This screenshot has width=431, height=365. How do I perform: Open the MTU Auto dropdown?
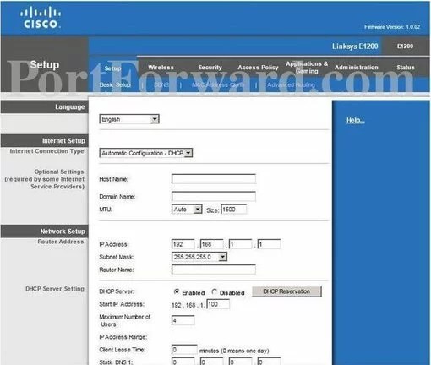[x=187, y=210]
